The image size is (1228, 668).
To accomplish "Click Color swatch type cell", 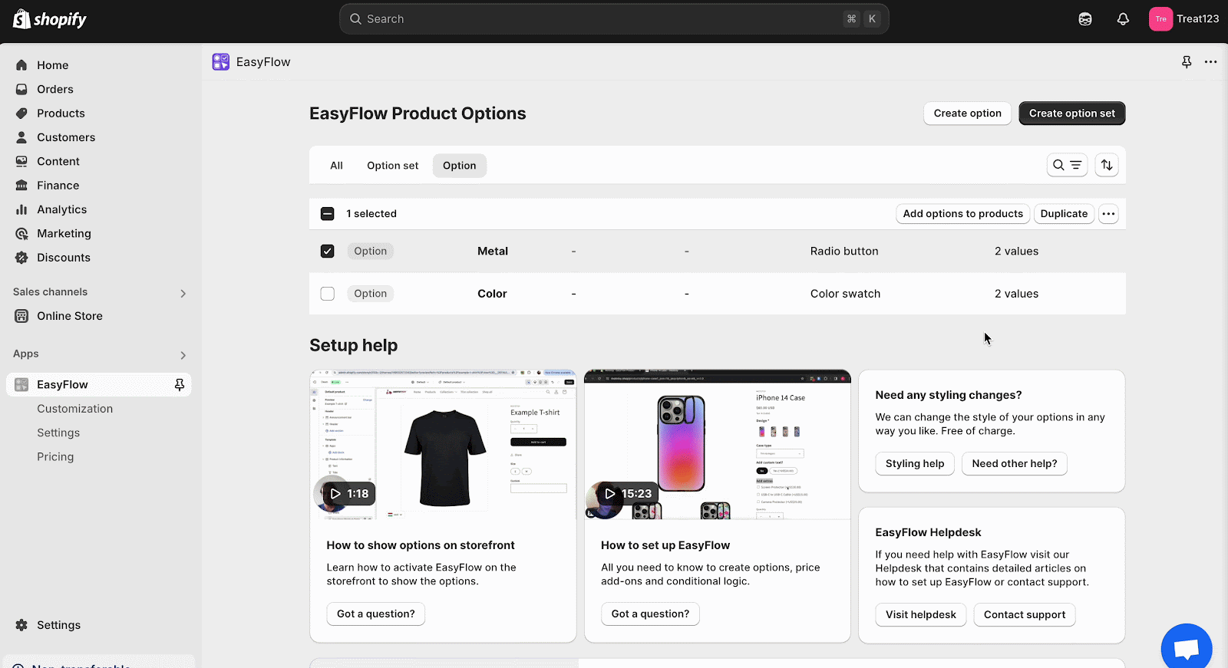I will tap(845, 294).
